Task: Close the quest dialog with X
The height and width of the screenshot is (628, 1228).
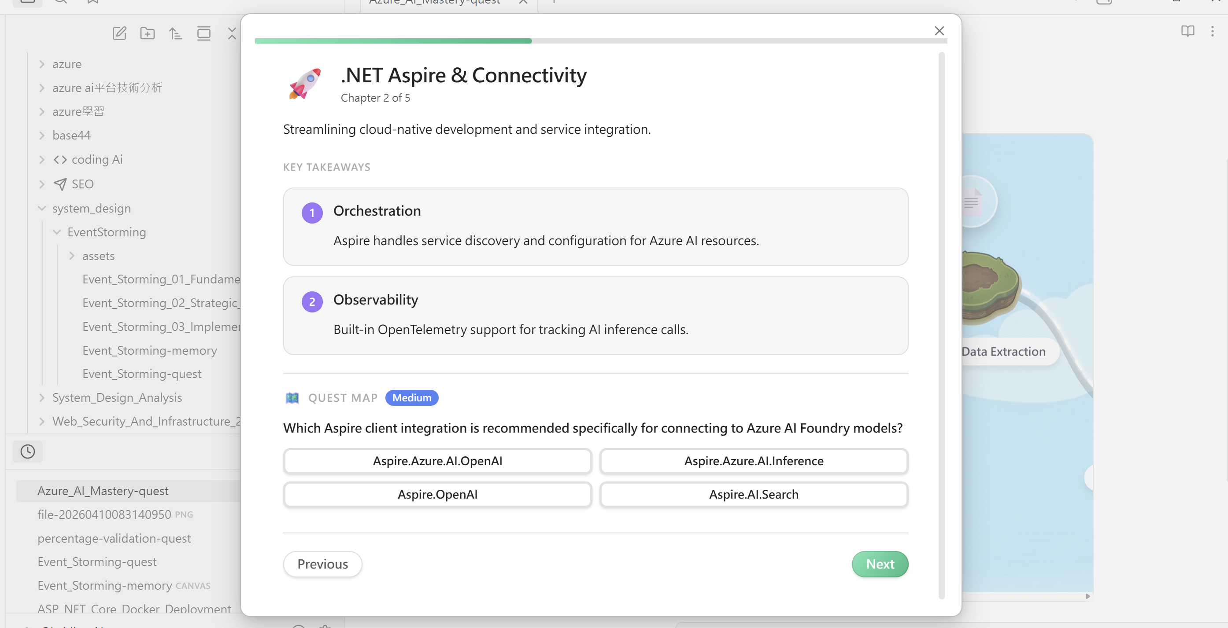Action: [x=939, y=31]
